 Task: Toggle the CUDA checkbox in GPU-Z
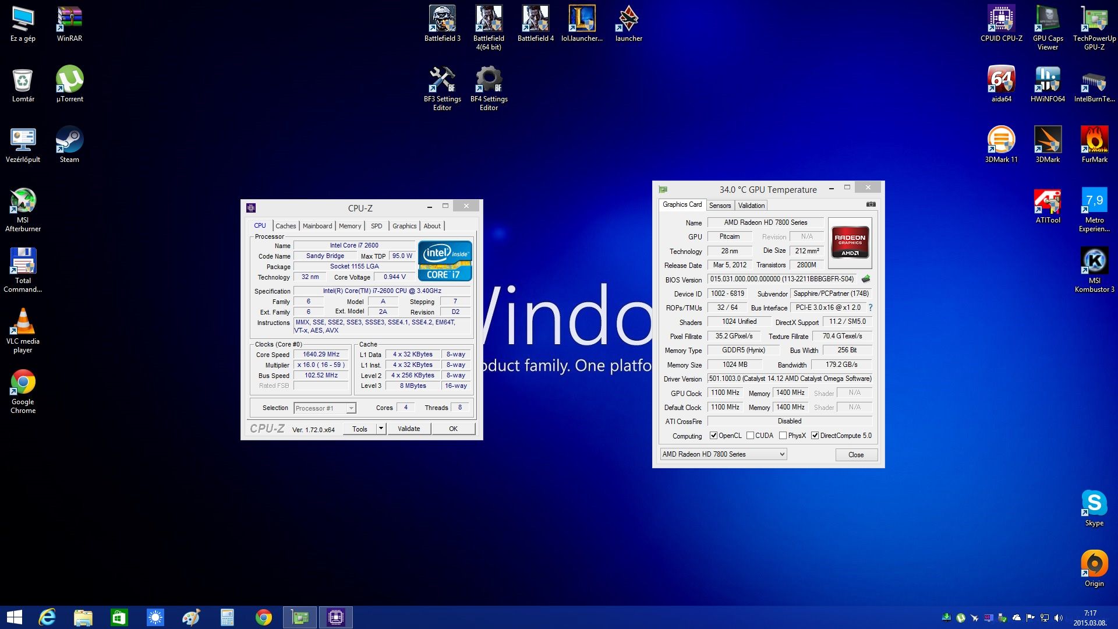[750, 436]
